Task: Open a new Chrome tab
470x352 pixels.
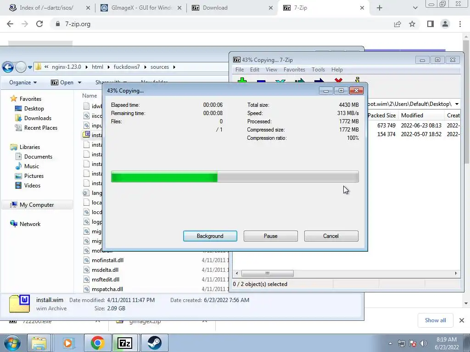Action: (x=380, y=8)
